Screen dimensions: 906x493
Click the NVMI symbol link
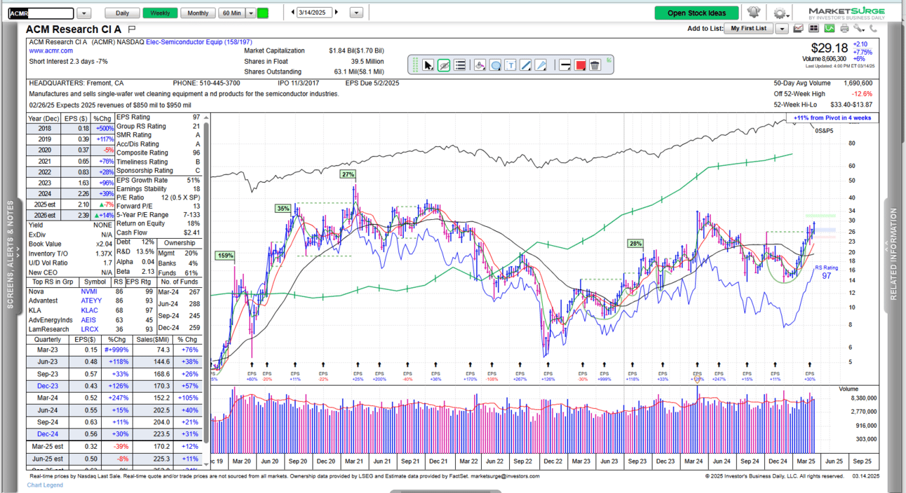[89, 291]
